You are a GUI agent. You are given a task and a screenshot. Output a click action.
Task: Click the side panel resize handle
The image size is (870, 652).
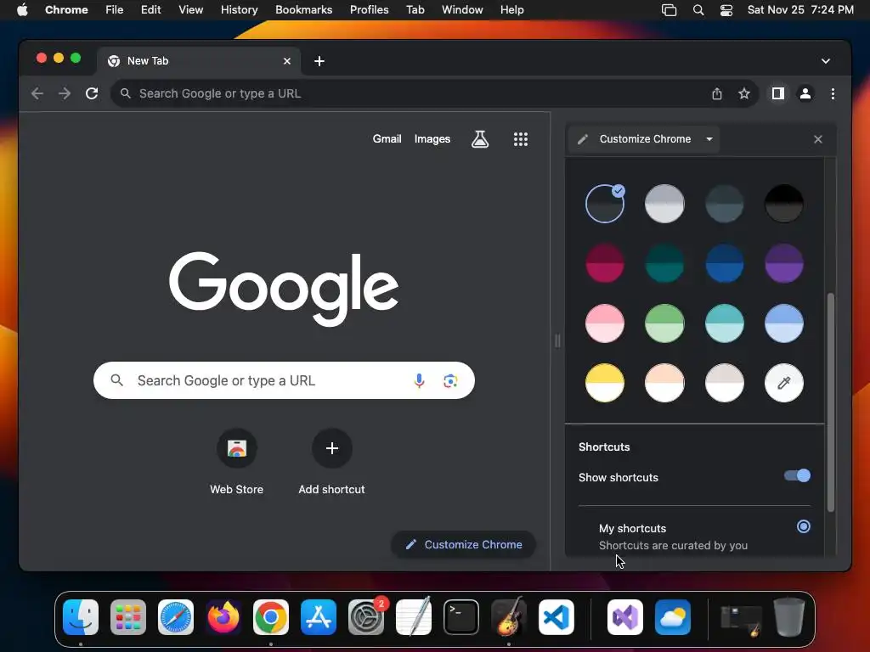coord(557,340)
